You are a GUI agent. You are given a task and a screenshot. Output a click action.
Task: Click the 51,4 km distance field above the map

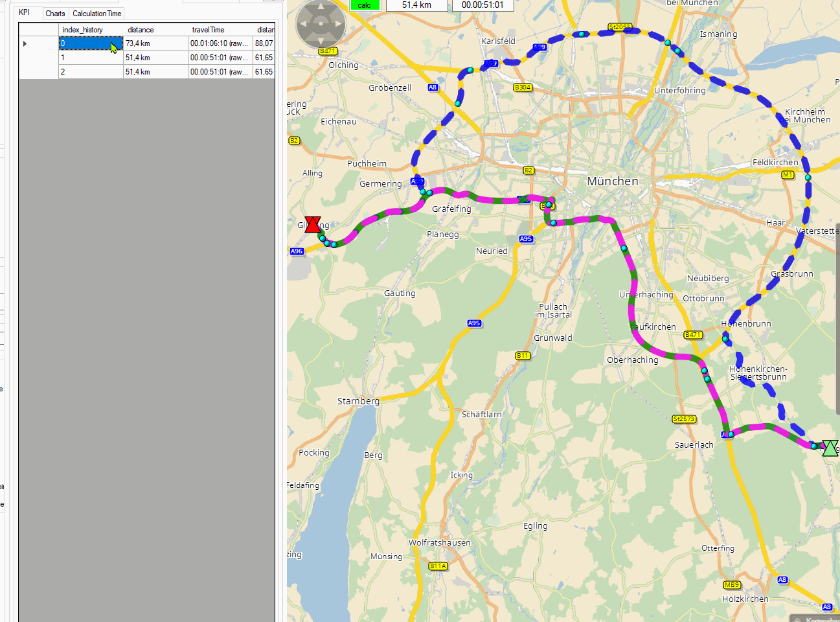pyautogui.click(x=416, y=5)
